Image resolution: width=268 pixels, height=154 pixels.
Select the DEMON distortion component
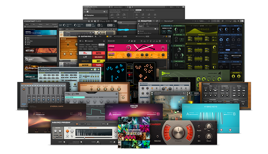click(x=99, y=57)
